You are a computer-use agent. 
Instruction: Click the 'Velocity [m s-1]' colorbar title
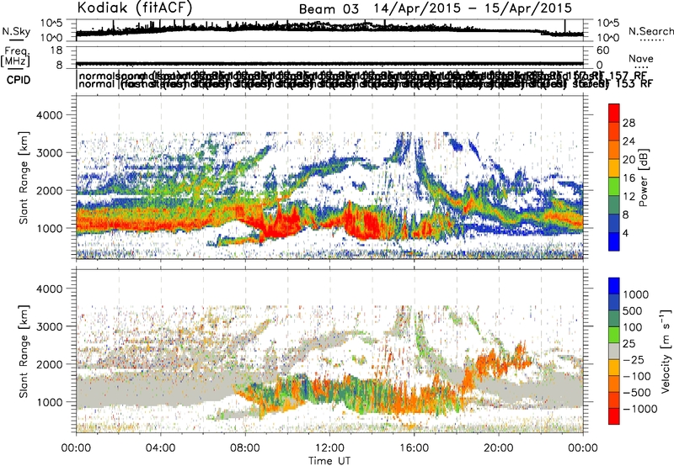666,350
